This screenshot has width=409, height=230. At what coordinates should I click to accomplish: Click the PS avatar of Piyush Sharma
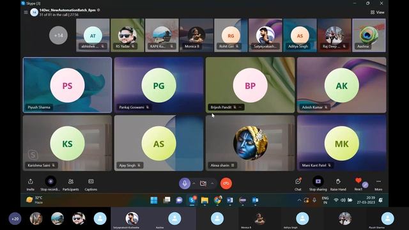[67, 85]
